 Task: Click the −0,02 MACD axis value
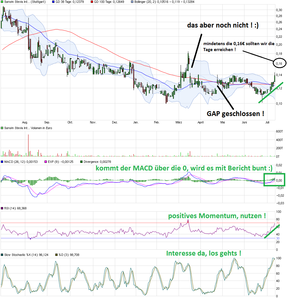tap(280, 196)
